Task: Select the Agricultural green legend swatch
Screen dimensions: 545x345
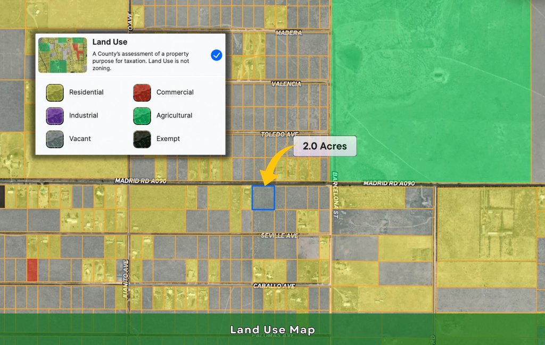Action: point(142,115)
